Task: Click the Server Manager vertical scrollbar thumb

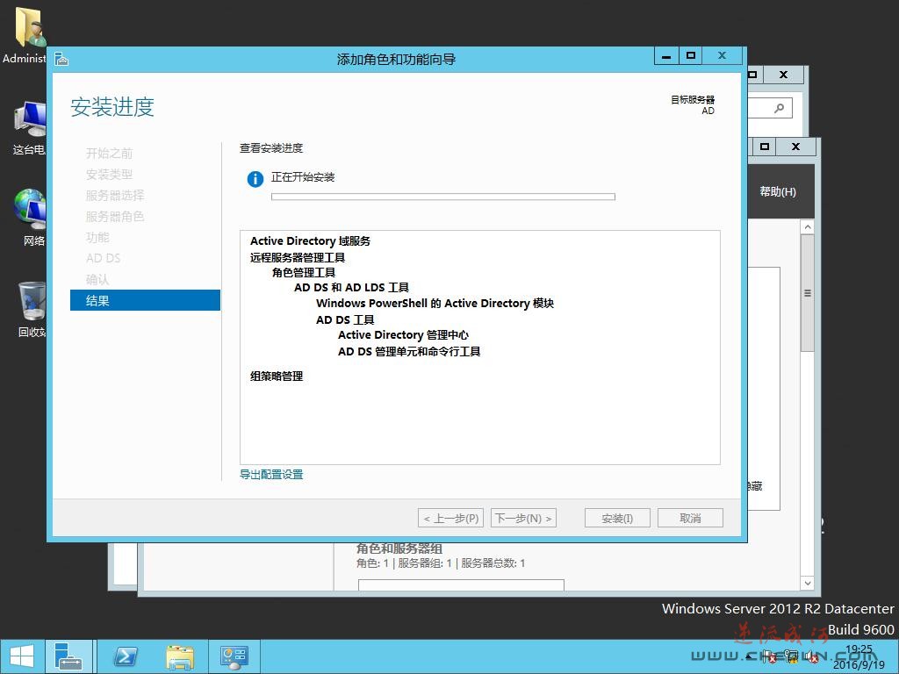Action: 808,293
